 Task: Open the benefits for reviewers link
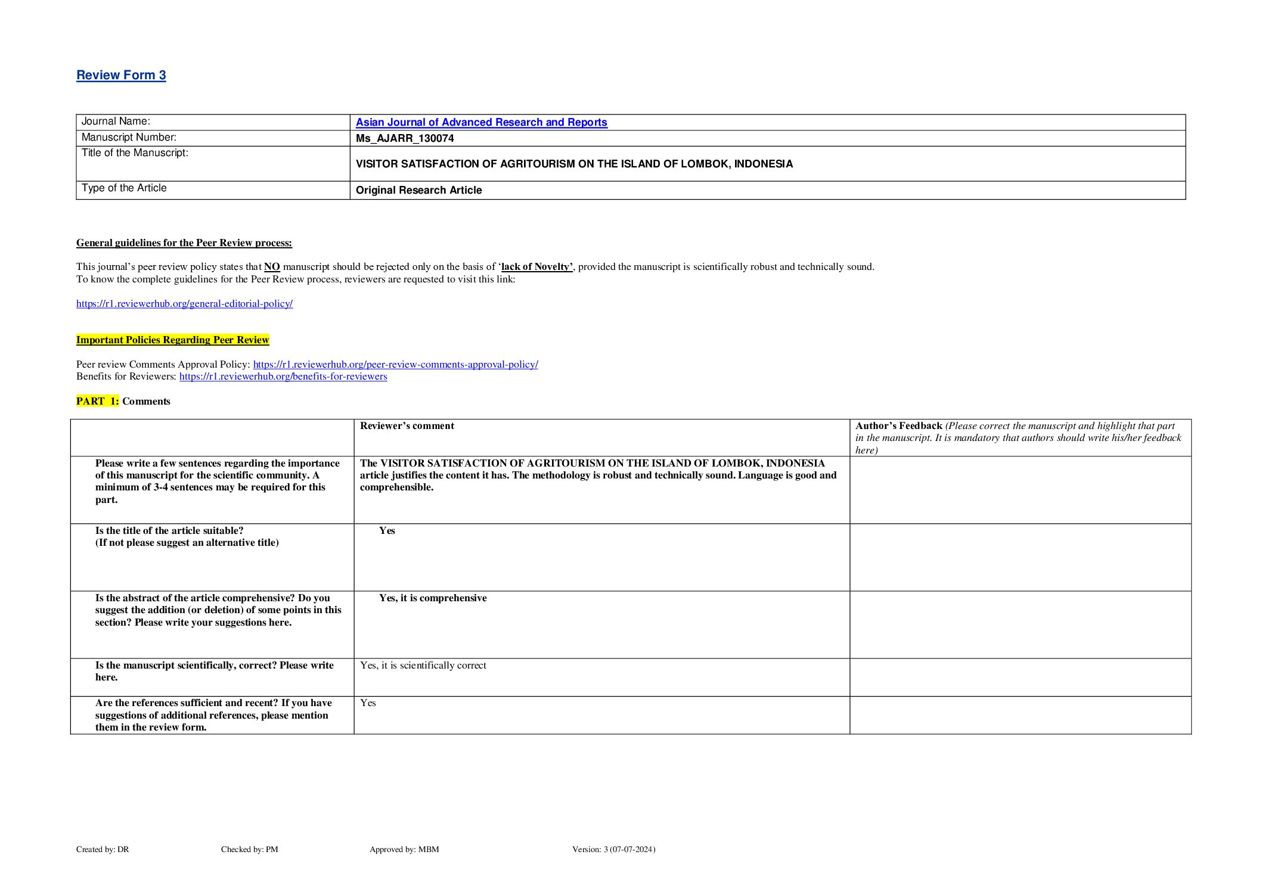(x=283, y=377)
